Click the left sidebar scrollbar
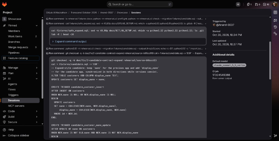This screenshot has width=279, height=141. click(42, 58)
